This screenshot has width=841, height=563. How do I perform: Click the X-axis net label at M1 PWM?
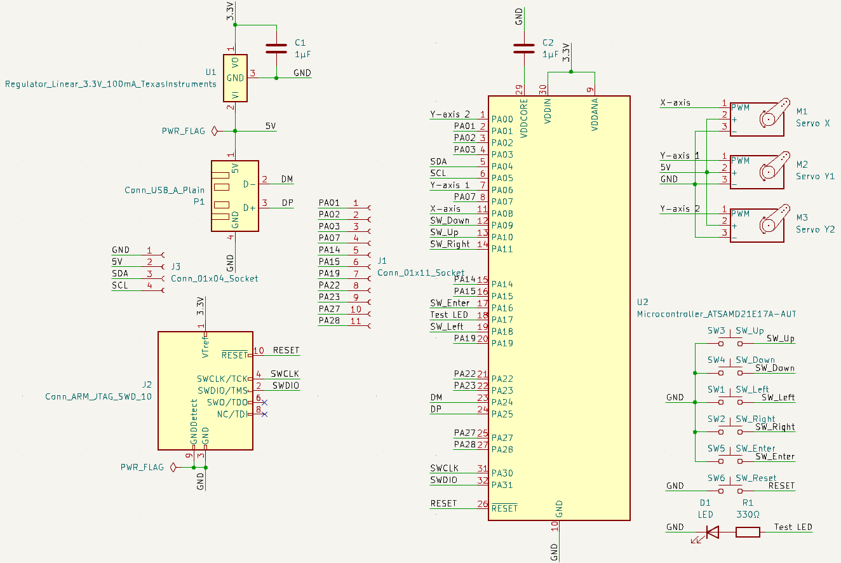[x=675, y=102]
